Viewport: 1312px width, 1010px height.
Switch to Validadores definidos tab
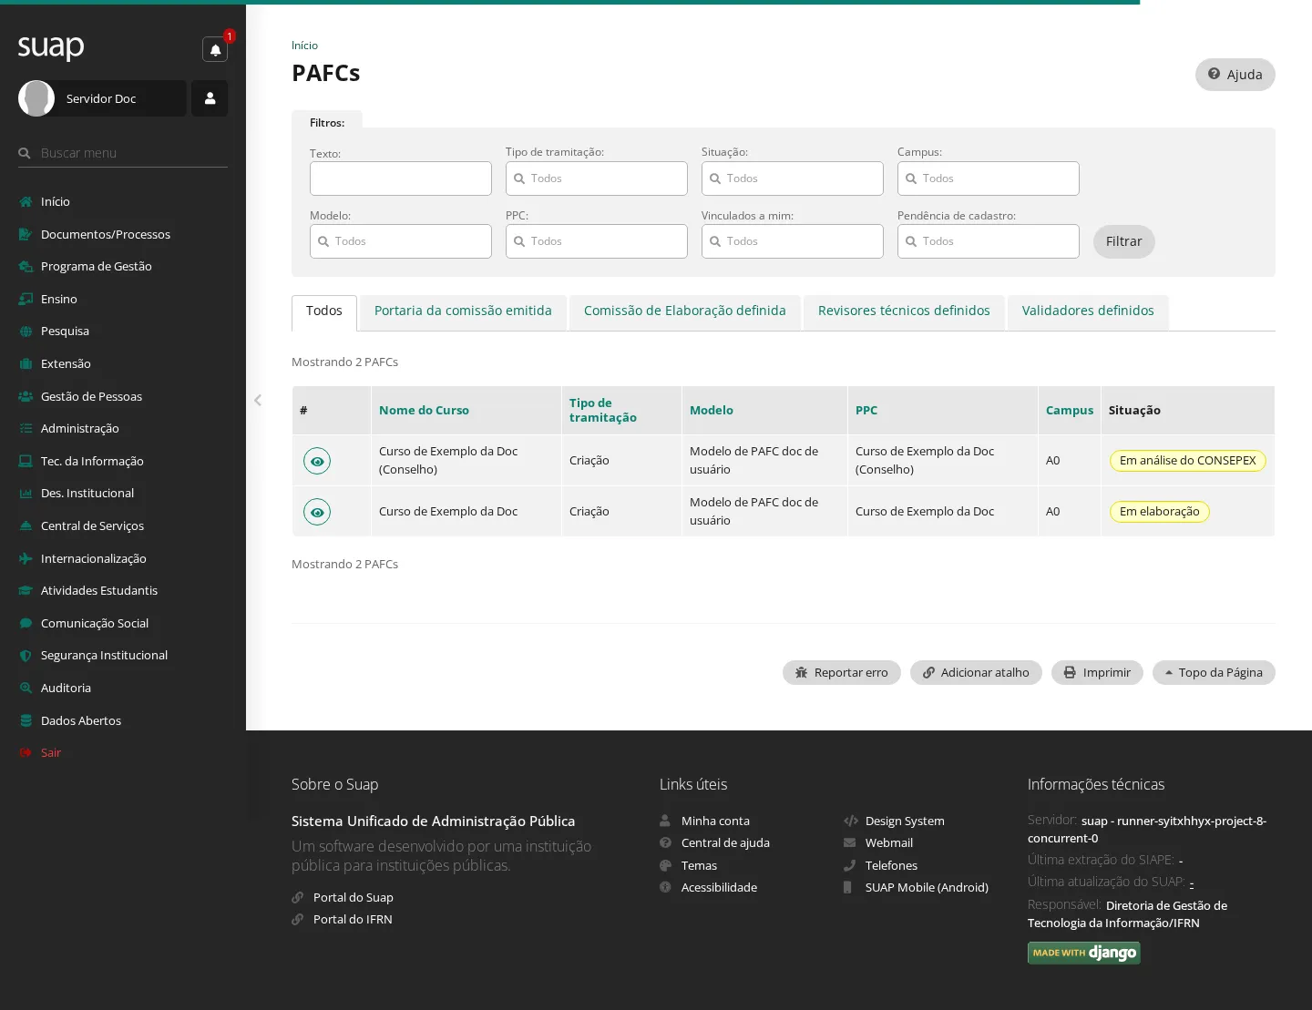(x=1088, y=312)
